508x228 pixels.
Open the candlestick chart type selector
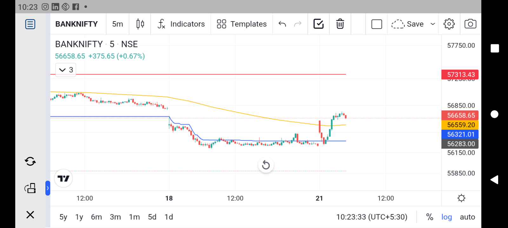[x=140, y=24]
